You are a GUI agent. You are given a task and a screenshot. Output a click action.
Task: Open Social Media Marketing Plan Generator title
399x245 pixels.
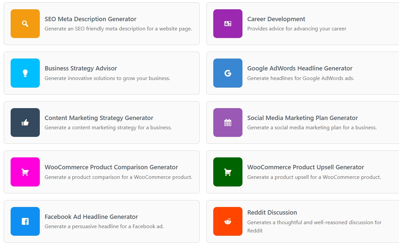[302, 118]
